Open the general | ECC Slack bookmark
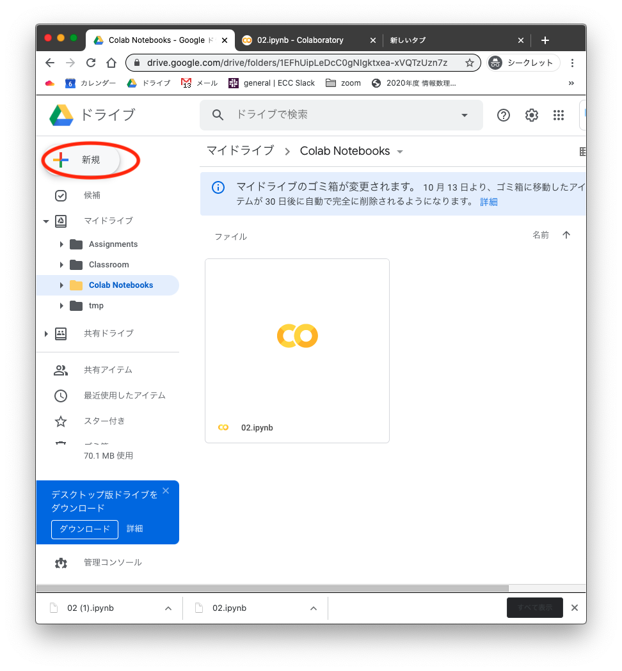The width and height of the screenshot is (622, 671). (x=272, y=83)
